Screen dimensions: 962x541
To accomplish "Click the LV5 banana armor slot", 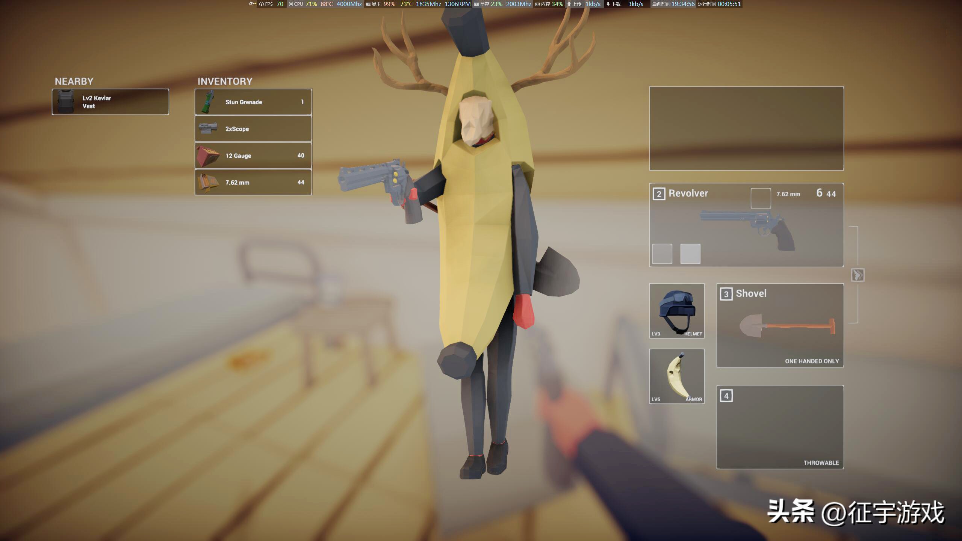I will [677, 376].
